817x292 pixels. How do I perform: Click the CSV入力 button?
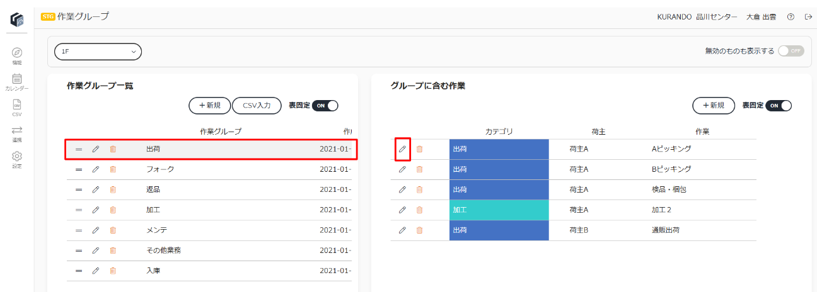257,106
